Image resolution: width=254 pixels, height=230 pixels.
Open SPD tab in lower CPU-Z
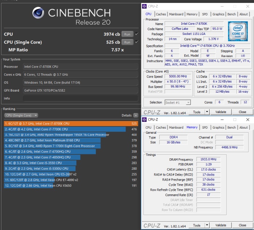(x=205, y=127)
